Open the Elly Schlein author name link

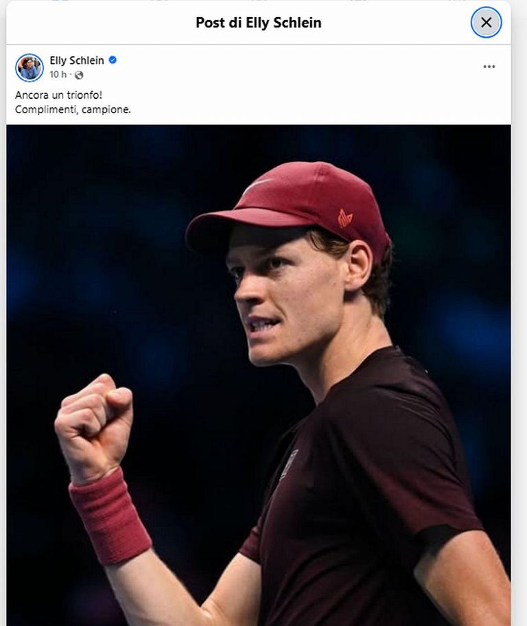77,60
